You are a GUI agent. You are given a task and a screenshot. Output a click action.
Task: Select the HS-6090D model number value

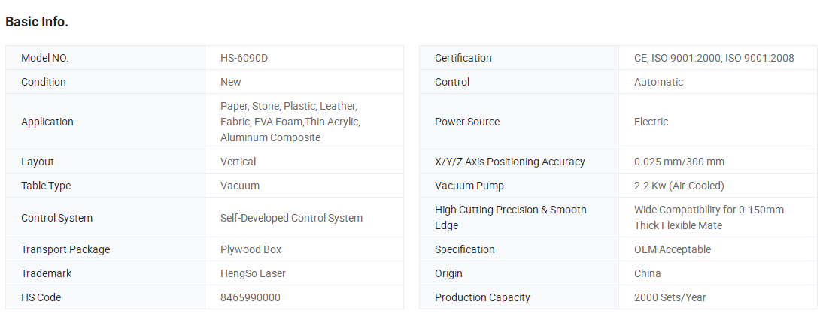[244, 58]
